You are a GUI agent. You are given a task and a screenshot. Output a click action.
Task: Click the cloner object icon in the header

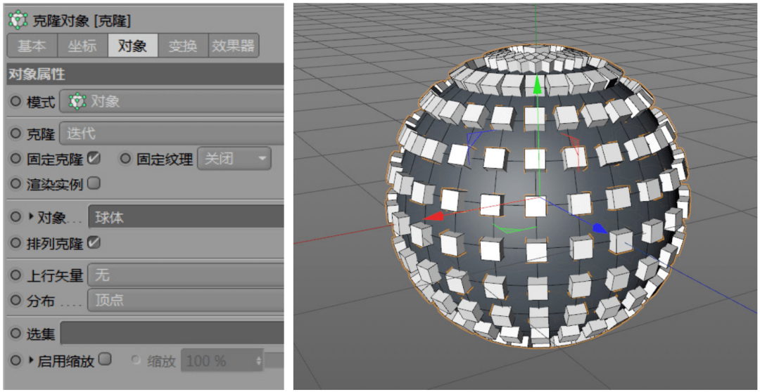pos(18,20)
